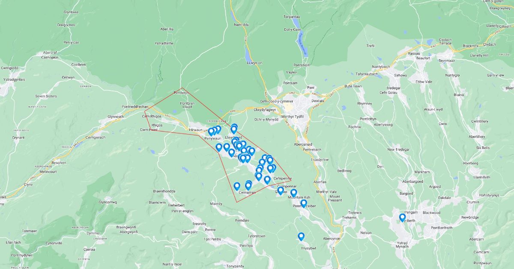Select the pin overlapping the Glenboi label
The height and width of the screenshot is (269, 514).
coord(281,191)
